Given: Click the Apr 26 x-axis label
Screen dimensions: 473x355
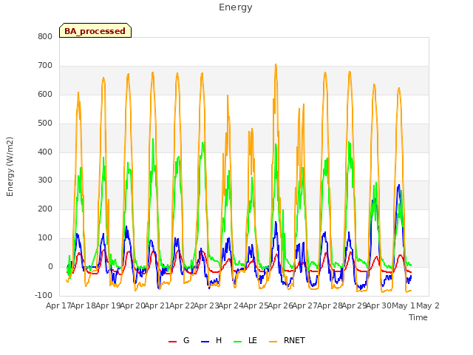Looking at the screenshot, I should [x=280, y=305].
